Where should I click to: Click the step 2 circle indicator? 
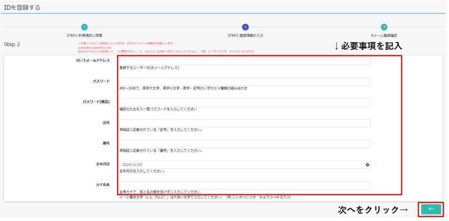tap(245, 27)
